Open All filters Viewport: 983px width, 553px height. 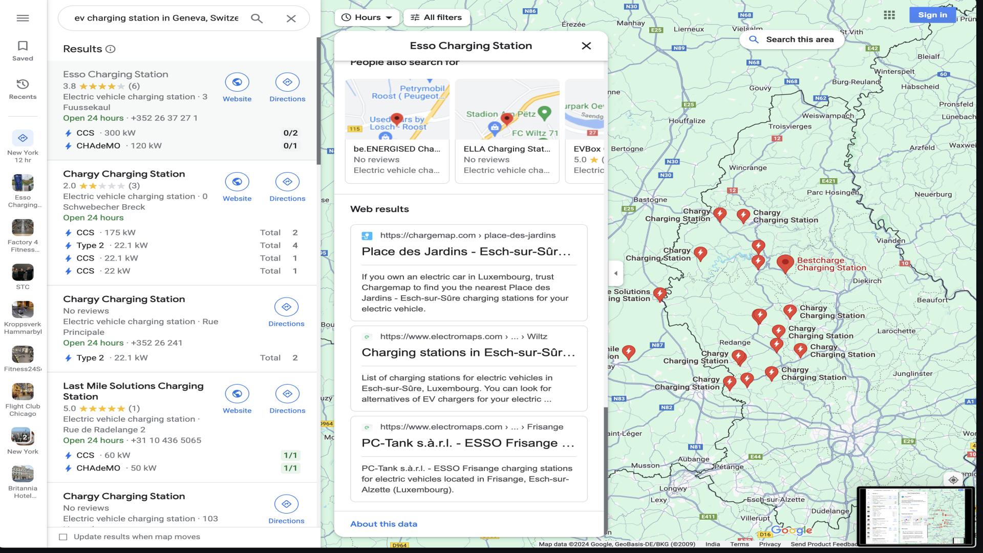pyautogui.click(x=436, y=17)
